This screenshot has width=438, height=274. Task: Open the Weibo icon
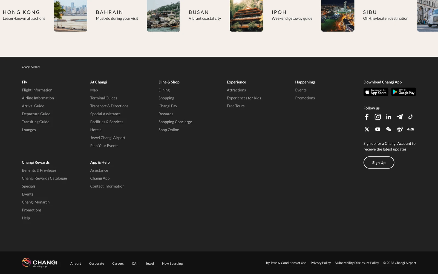[x=400, y=129]
